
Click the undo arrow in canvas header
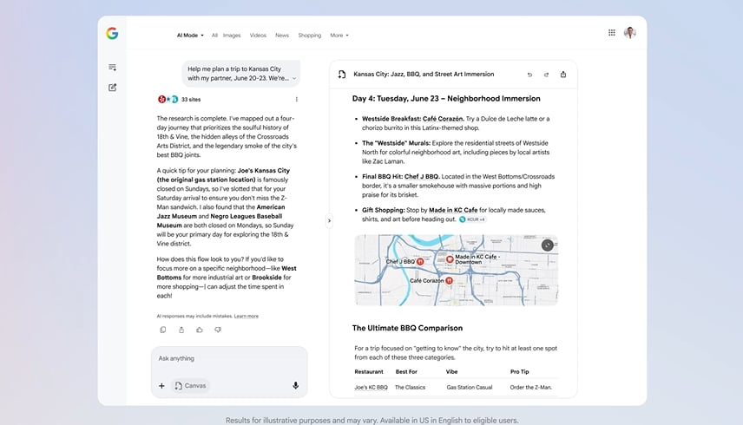click(529, 75)
